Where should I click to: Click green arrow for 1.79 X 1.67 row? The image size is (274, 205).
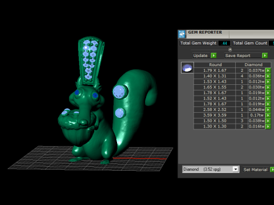pos(268,71)
